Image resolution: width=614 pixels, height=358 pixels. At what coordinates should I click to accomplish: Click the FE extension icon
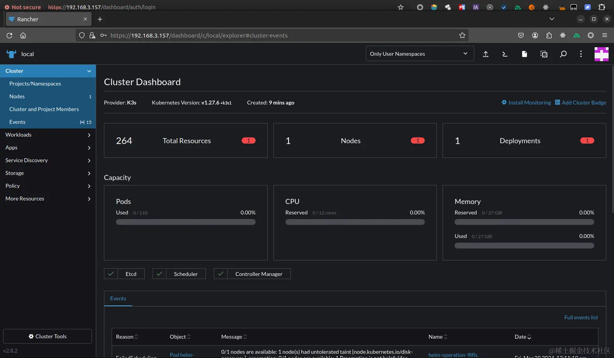462,7
